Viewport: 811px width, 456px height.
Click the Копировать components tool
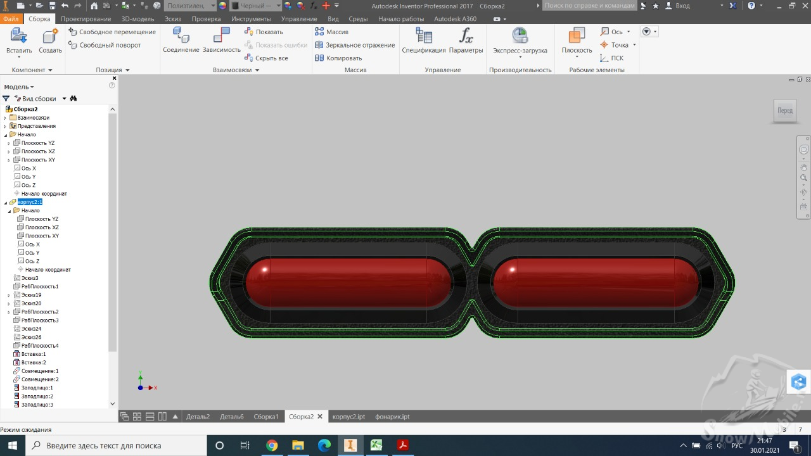point(338,58)
